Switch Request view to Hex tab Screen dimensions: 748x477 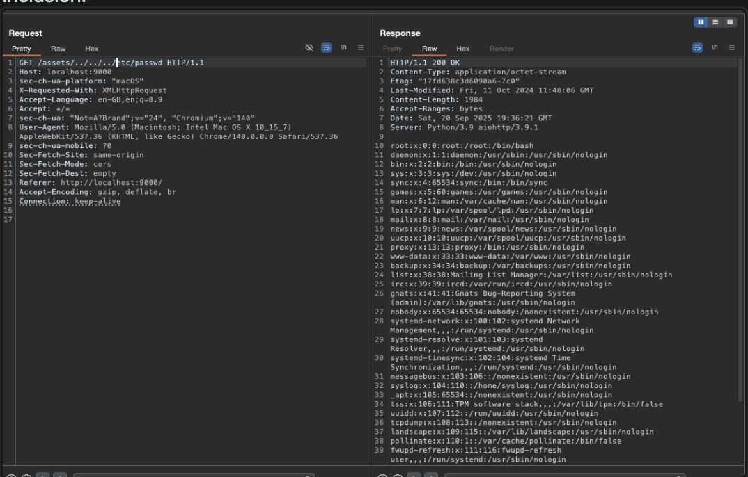click(92, 49)
